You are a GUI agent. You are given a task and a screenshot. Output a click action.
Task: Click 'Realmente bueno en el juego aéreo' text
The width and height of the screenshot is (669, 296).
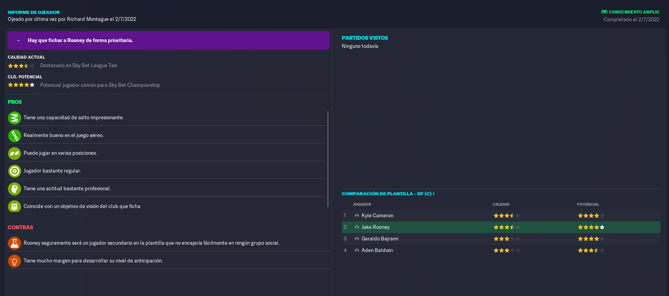tap(63, 135)
